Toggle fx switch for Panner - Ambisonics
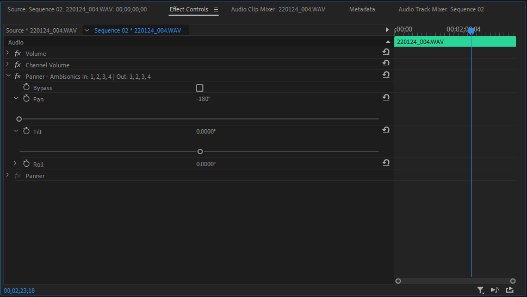This screenshot has height=297, width=527. point(17,77)
